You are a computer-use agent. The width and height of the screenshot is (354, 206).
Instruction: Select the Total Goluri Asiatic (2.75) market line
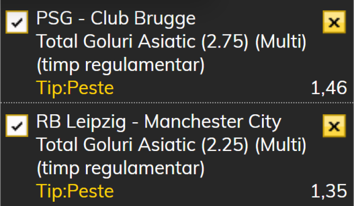click(x=143, y=42)
